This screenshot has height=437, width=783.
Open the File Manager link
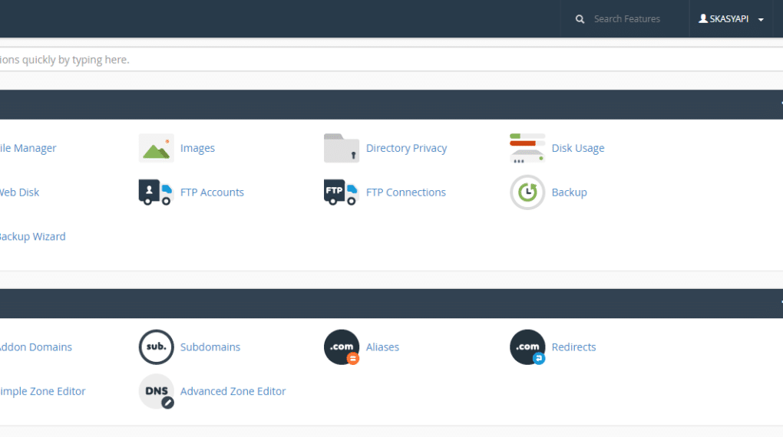coord(28,148)
